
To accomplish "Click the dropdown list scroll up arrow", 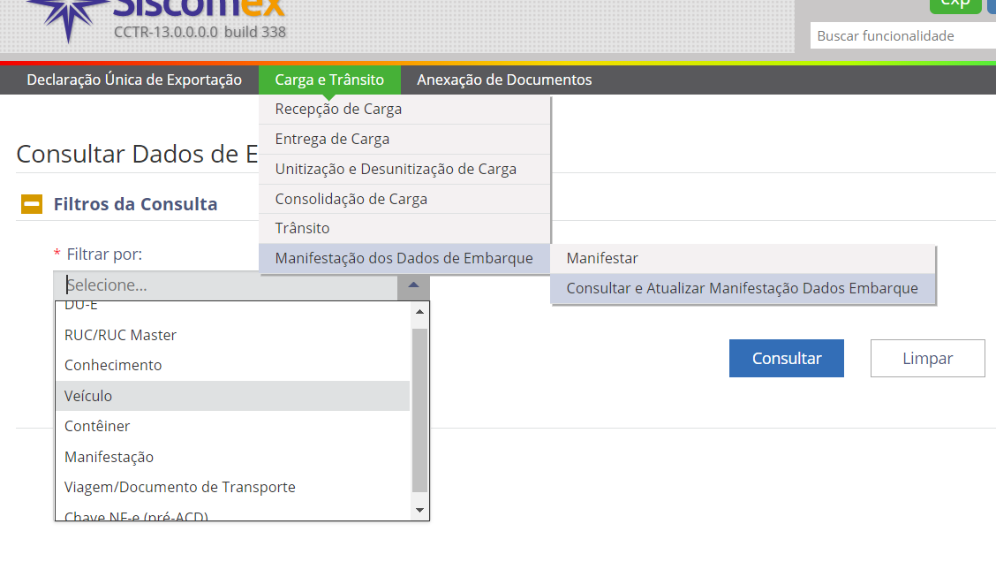I will click(x=419, y=312).
